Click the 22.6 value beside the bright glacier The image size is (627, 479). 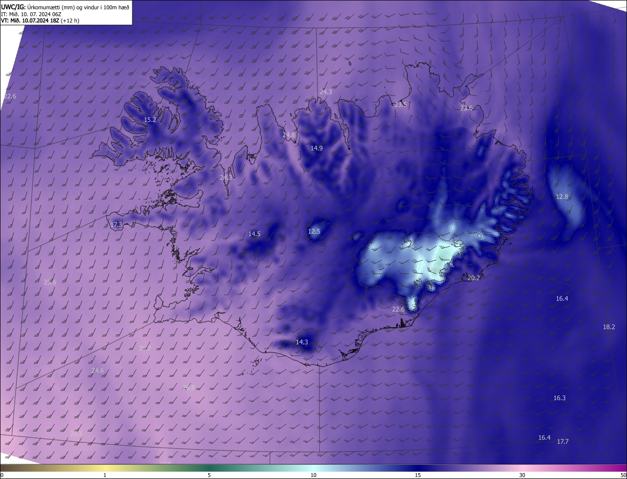pyautogui.click(x=398, y=309)
